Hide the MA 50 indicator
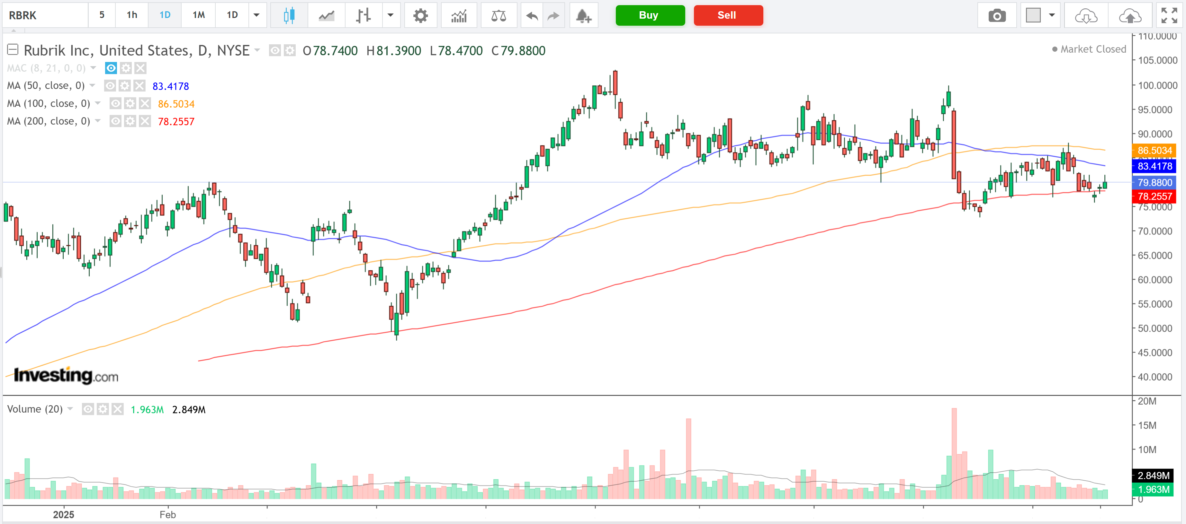The height and width of the screenshot is (524, 1186). 110,86
